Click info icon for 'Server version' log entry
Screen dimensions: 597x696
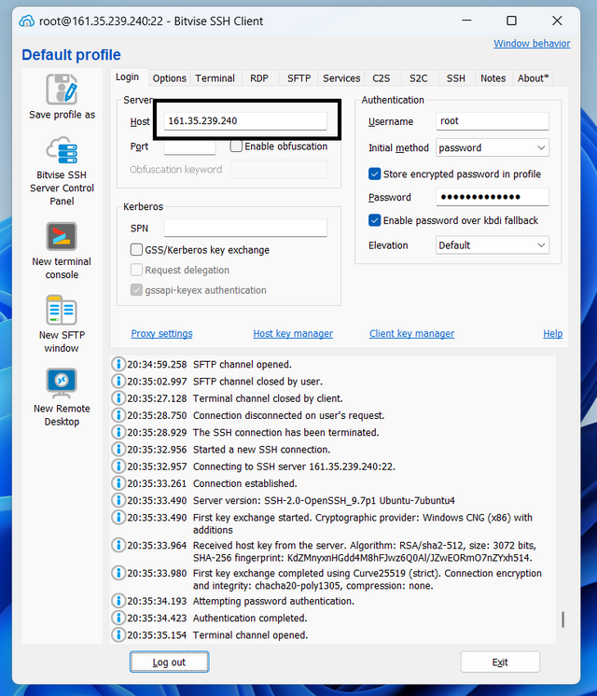[x=118, y=500]
